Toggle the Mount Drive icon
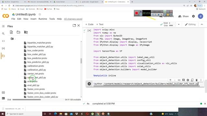The width and height of the screenshot is (207, 116). tap(26, 32)
